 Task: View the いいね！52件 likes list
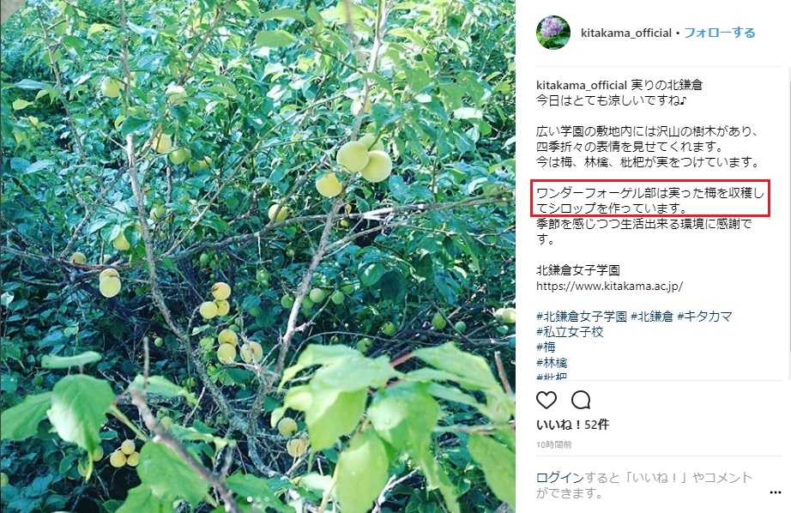[572, 425]
